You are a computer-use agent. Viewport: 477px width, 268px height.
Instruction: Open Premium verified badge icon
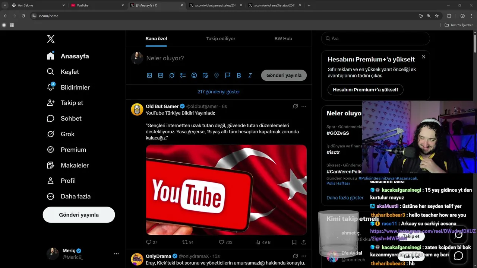click(51, 150)
